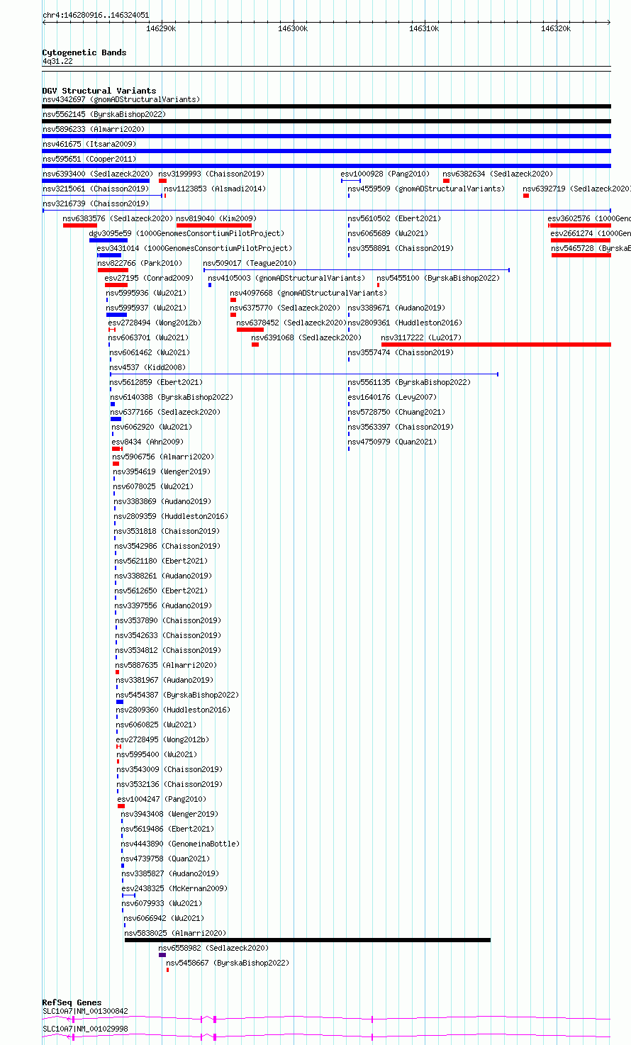Click the 146320k ruler position label
The image size is (631, 1045).
click(x=556, y=28)
